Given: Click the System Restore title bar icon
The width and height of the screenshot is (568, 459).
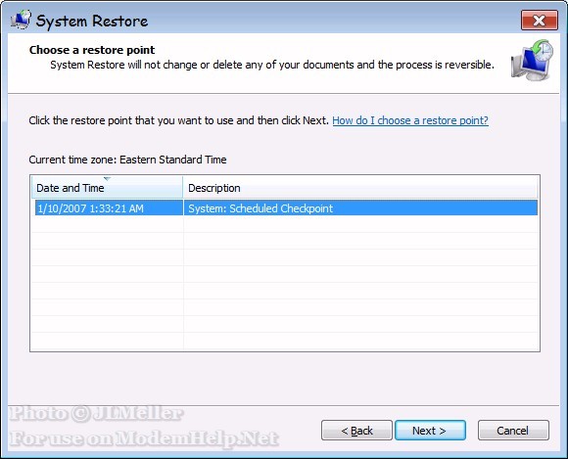Looking at the screenshot, I should [21, 20].
